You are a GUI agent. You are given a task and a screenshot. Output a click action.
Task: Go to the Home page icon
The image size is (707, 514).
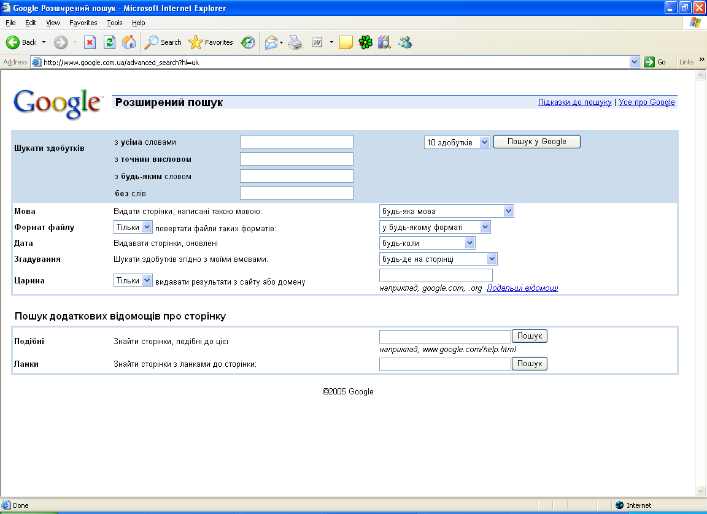tap(129, 42)
